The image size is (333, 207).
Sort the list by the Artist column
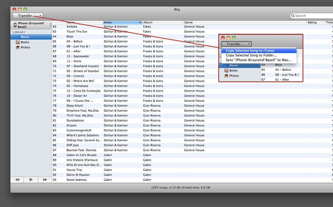(123, 22)
